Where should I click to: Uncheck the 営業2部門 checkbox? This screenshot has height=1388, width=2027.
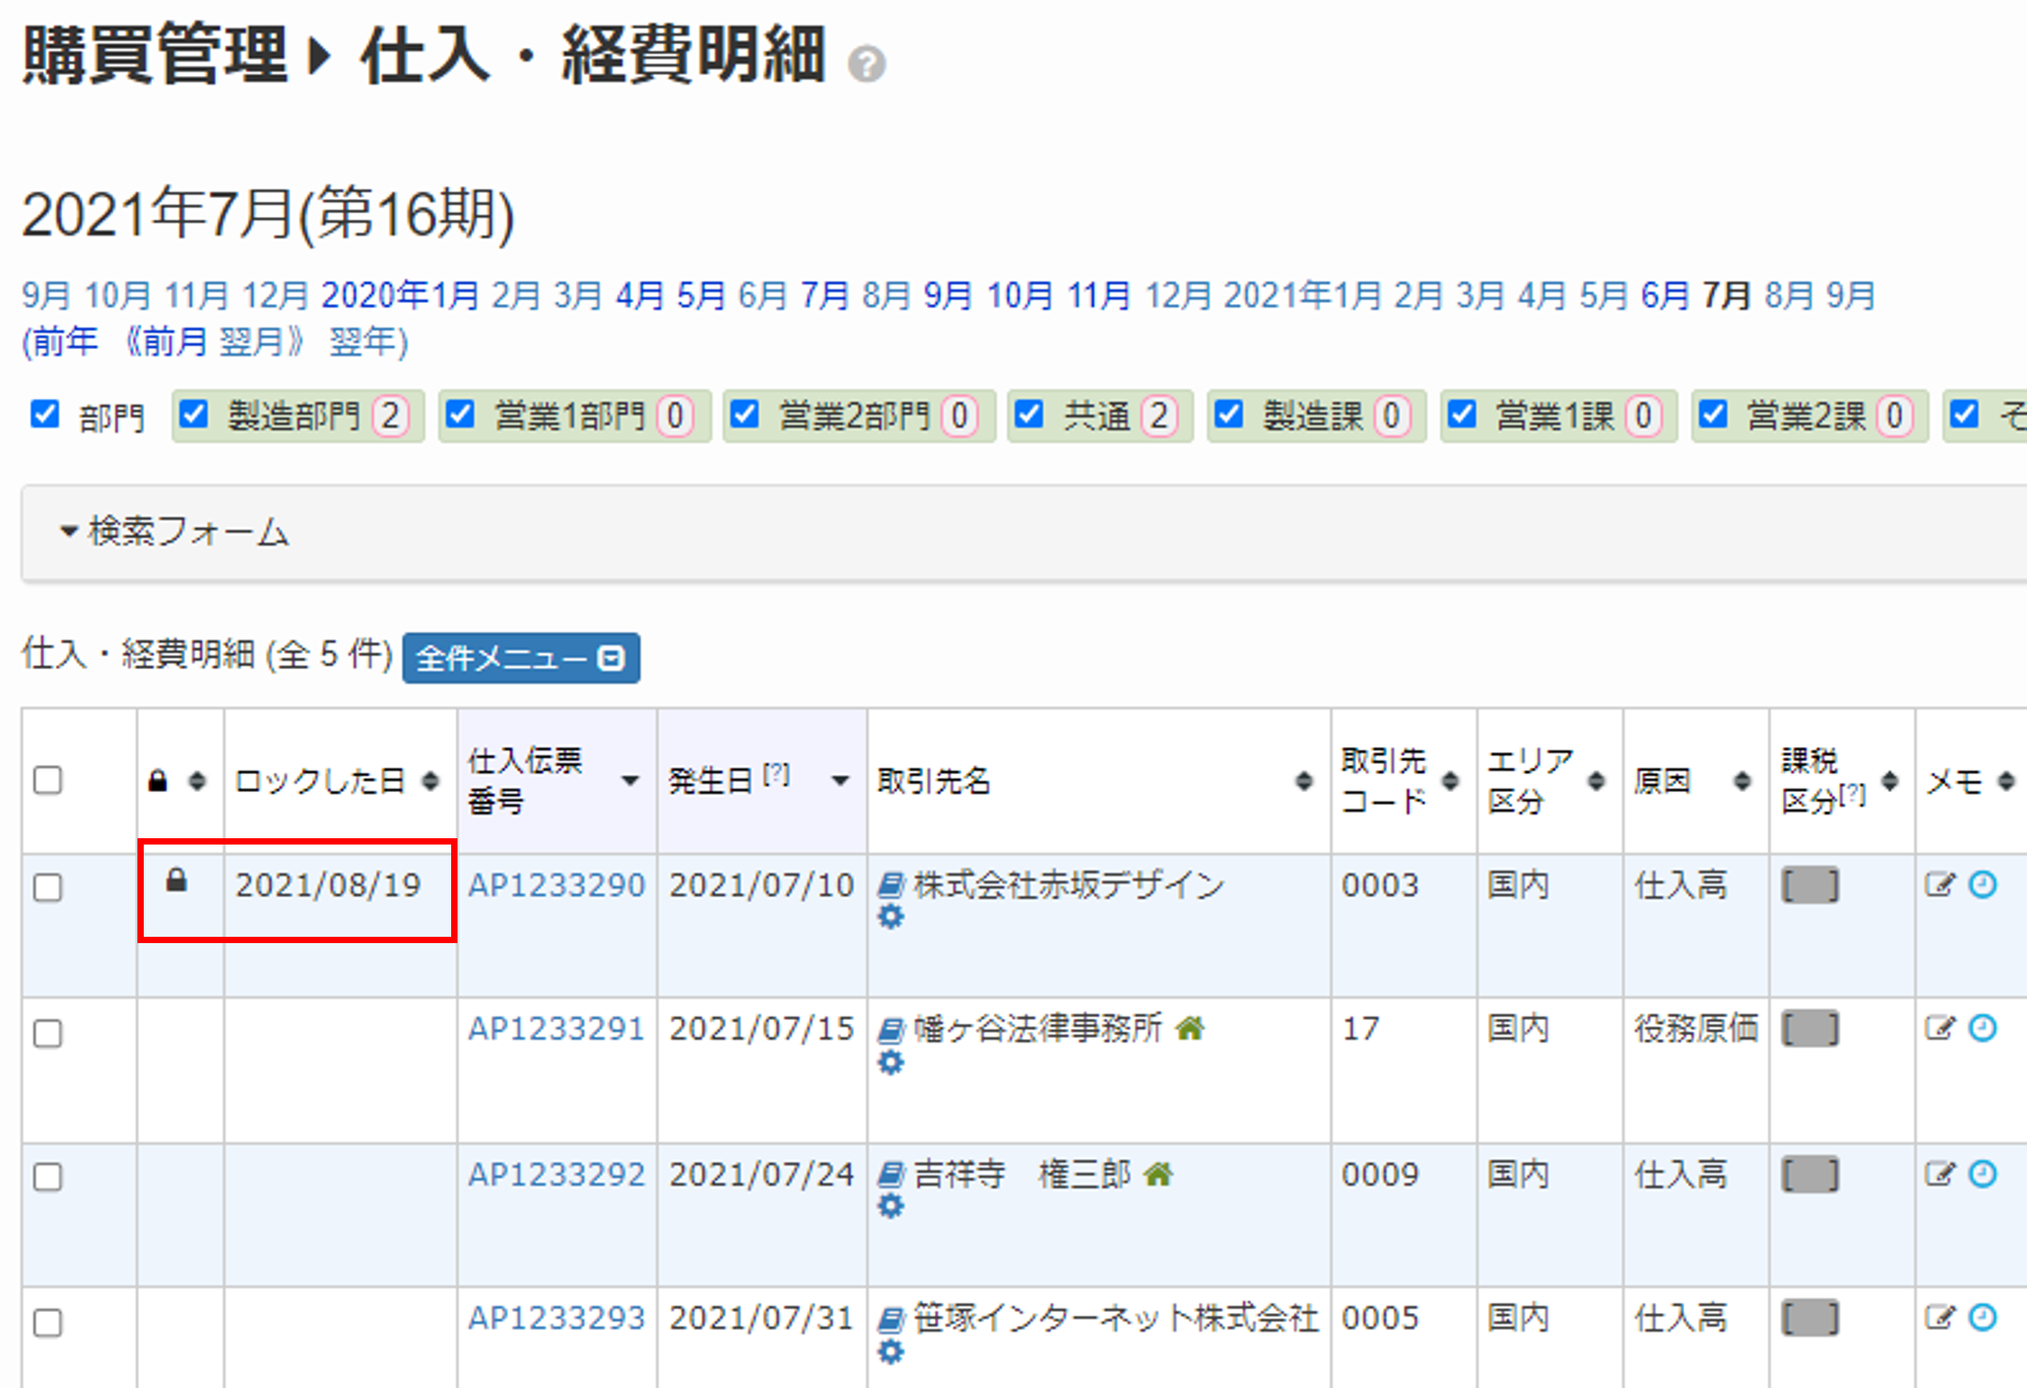744,414
